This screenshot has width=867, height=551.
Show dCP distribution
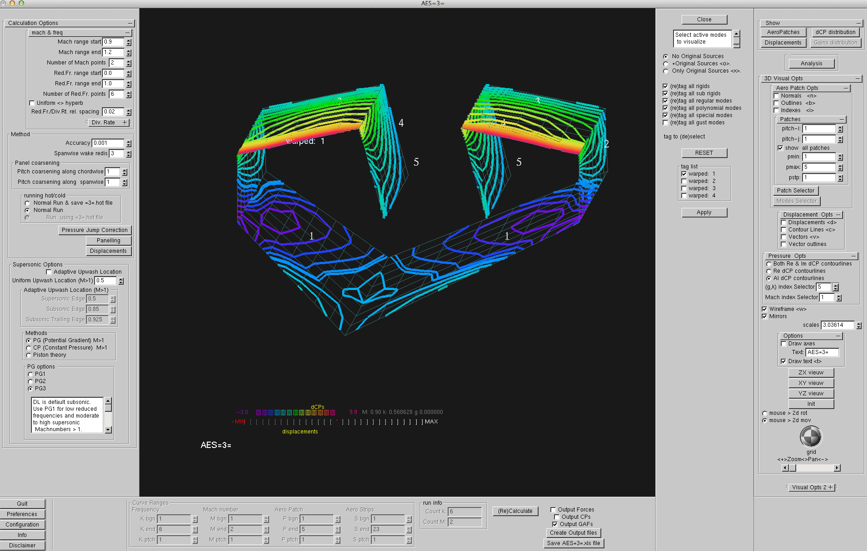coord(835,32)
